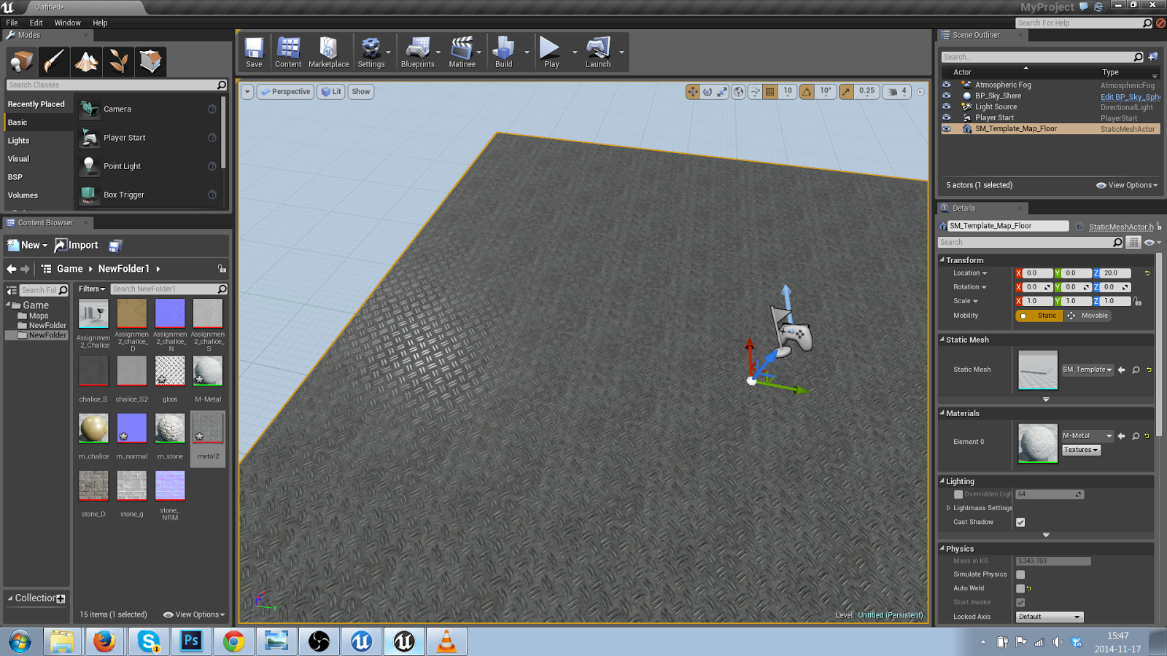Open Photoshop from the taskbar

point(191,641)
